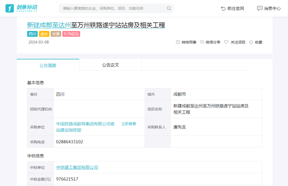The width and height of the screenshot is (288, 186).
Task: Select the 成交 status tag
Action: coord(44,34)
